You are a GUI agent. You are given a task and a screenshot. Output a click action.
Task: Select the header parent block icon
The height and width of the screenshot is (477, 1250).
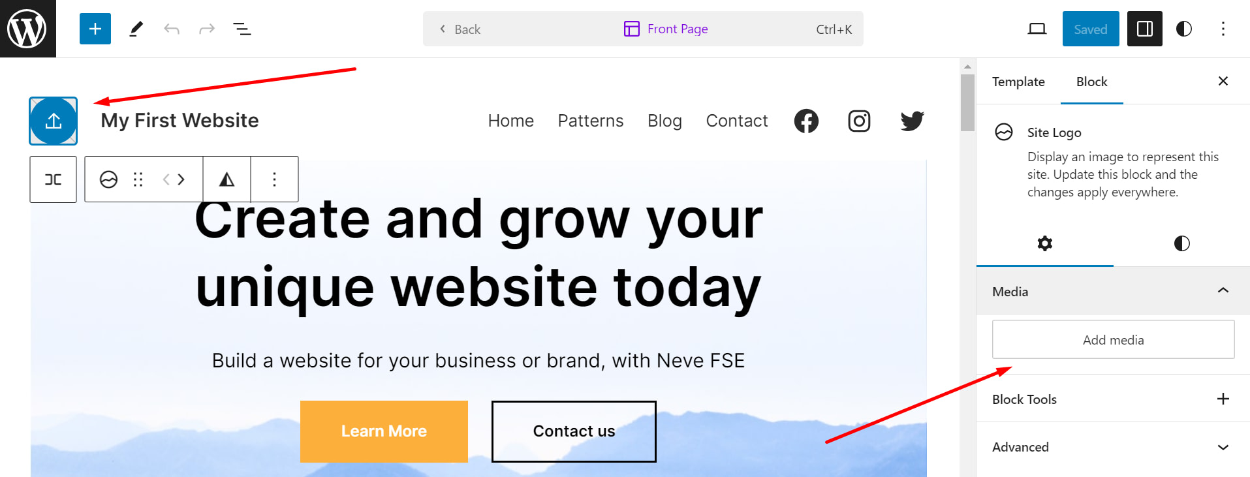53,179
